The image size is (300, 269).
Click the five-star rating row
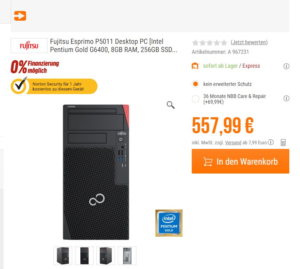pyautogui.click(x=210, y=42)
